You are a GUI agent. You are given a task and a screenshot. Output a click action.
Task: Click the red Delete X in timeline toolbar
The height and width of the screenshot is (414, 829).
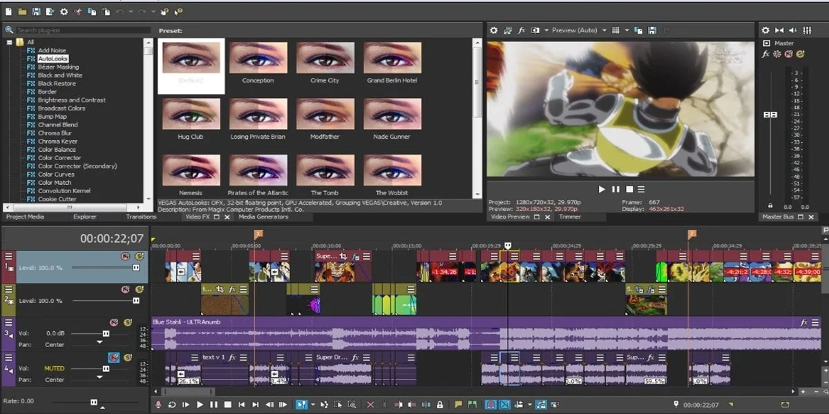(370, 404)
